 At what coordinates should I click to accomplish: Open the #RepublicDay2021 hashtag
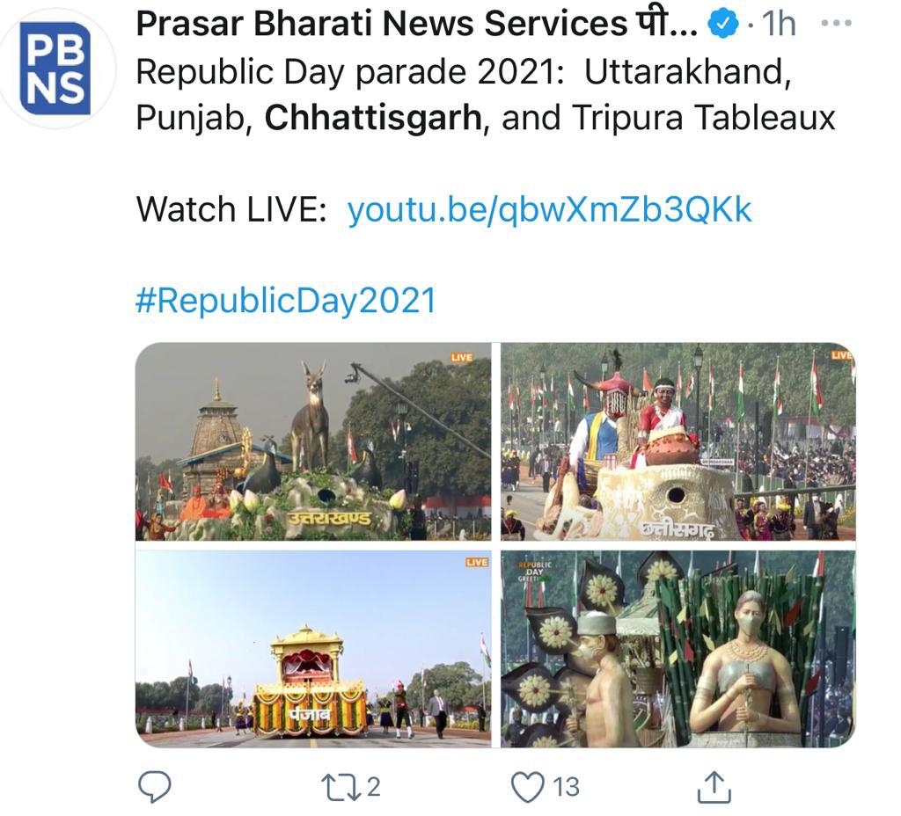click(x=286, y=301)
